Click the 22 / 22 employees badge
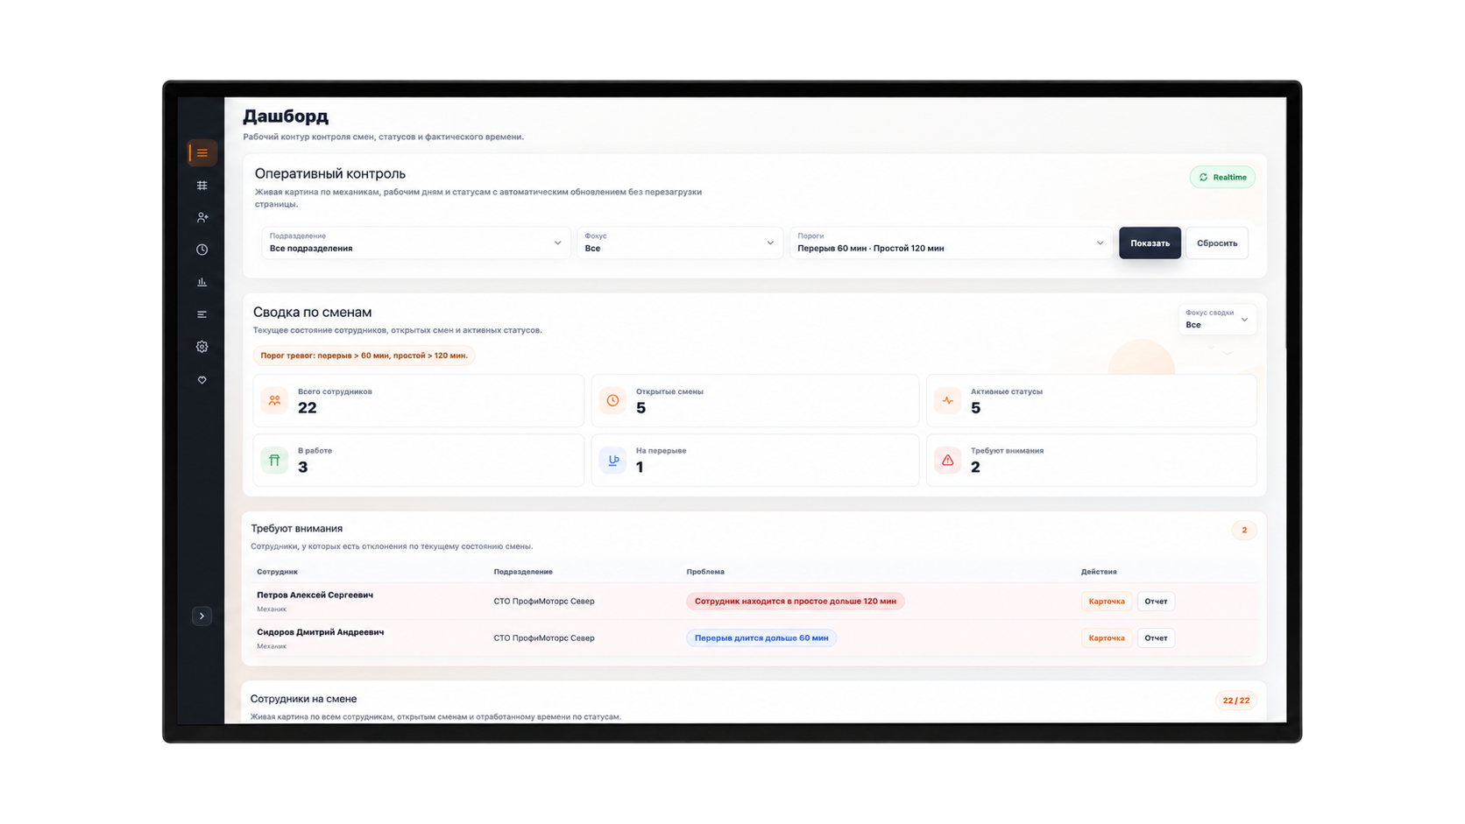 pos(1235,701)
